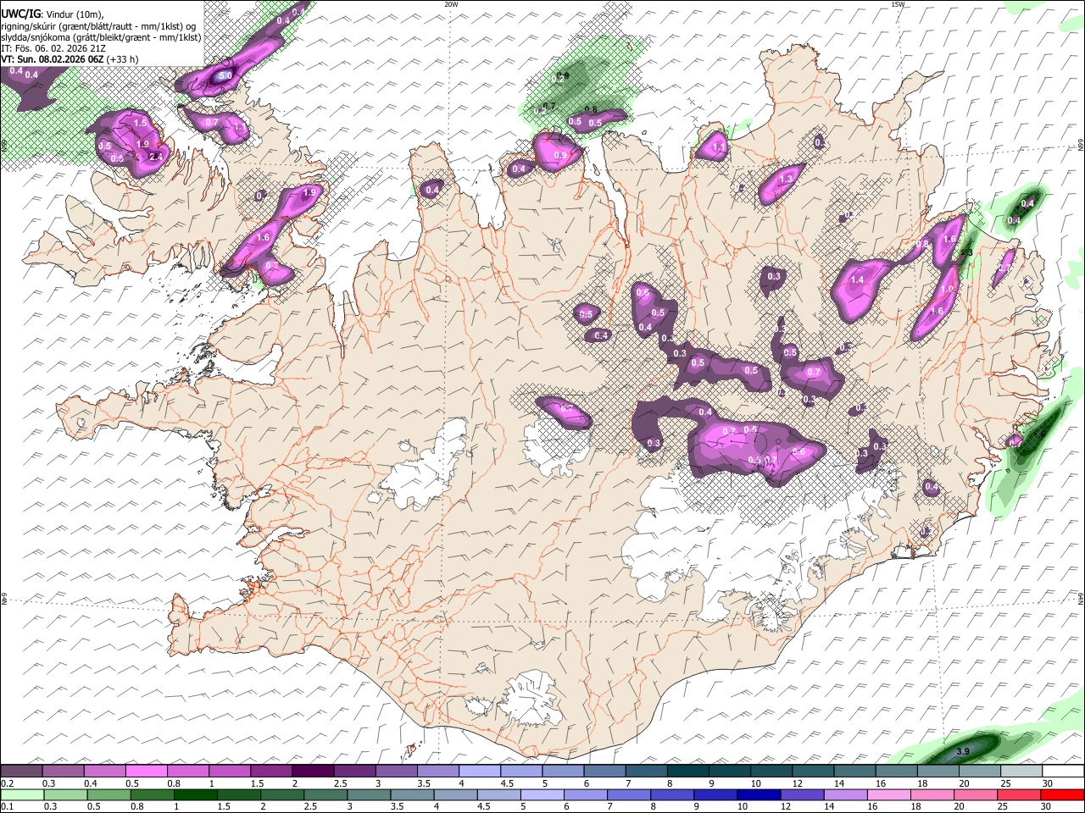Click the '0.2' label under the upper legend row
Screen dimensions: 1085x813
click(8, 783)
